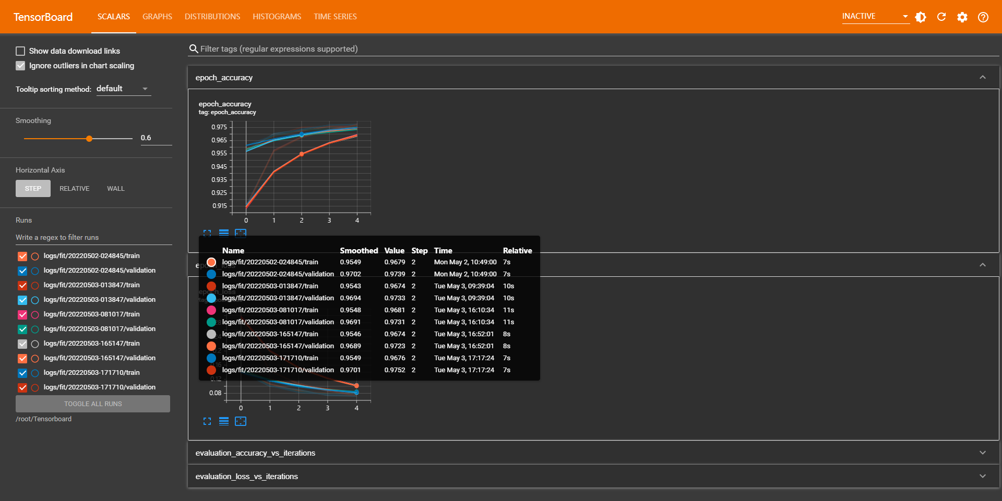1002x501 pixels.
Task: Uncheck run 20220502-024845/train checkbox
Action: point(22,256)
